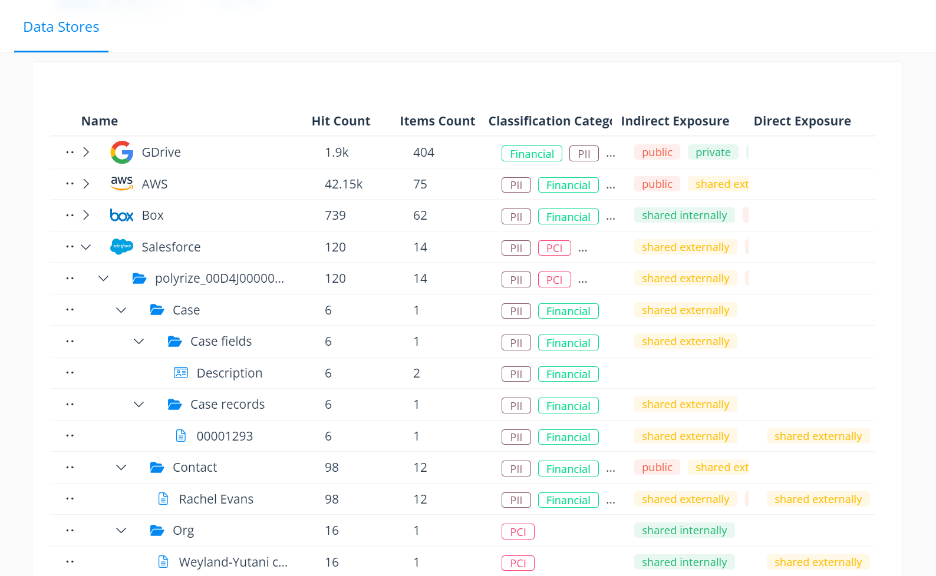The width and height of the screenshot is (936, 576).
Task: Click the Case folder icon
Action: coord(157,310)
